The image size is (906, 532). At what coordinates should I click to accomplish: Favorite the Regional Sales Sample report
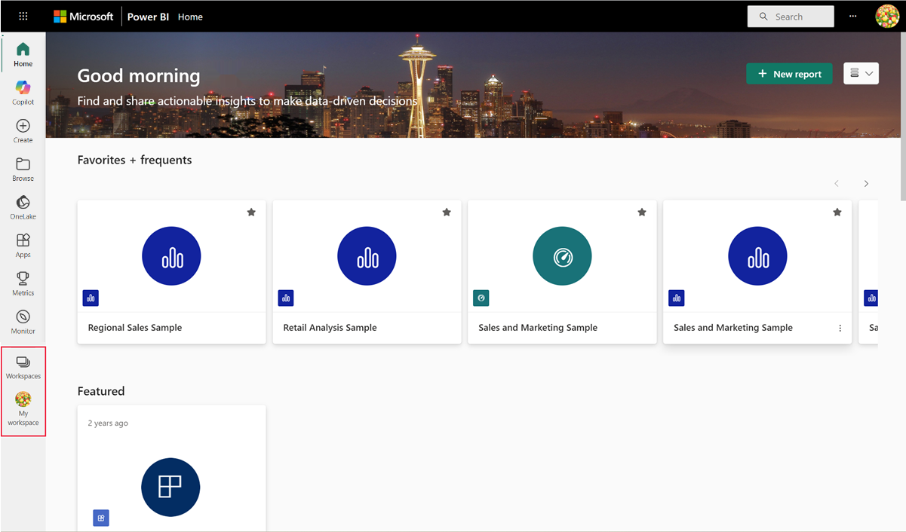pos(251,212)
